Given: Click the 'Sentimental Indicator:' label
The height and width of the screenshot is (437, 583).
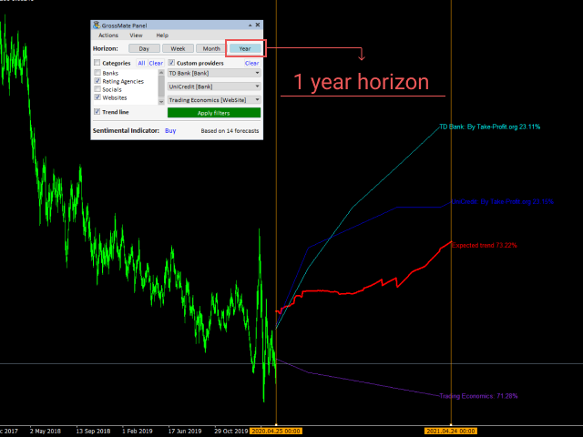Looking at the screenshot, I should coord(126,131).
